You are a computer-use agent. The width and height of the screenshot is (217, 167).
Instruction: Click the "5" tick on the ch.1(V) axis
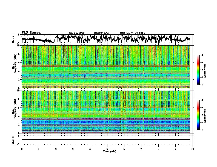click(19, 35)
